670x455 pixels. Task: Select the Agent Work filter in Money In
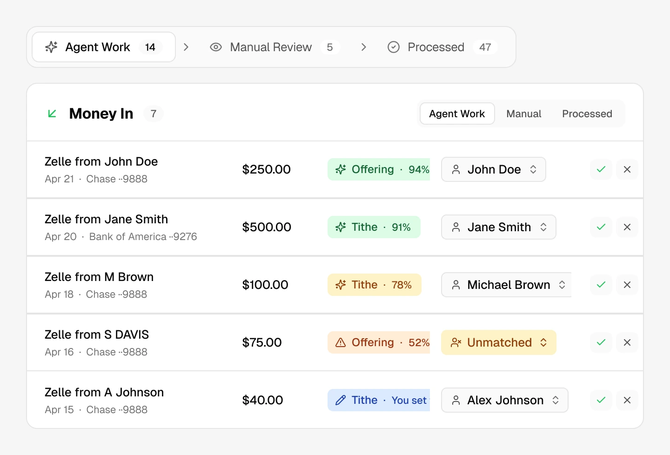pos(457,114)
